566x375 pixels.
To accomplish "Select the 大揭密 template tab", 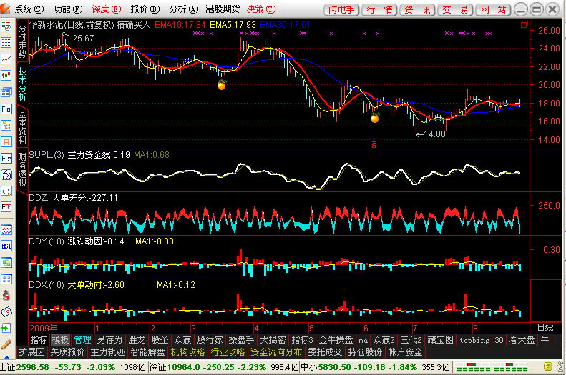I will click(273, 340).
